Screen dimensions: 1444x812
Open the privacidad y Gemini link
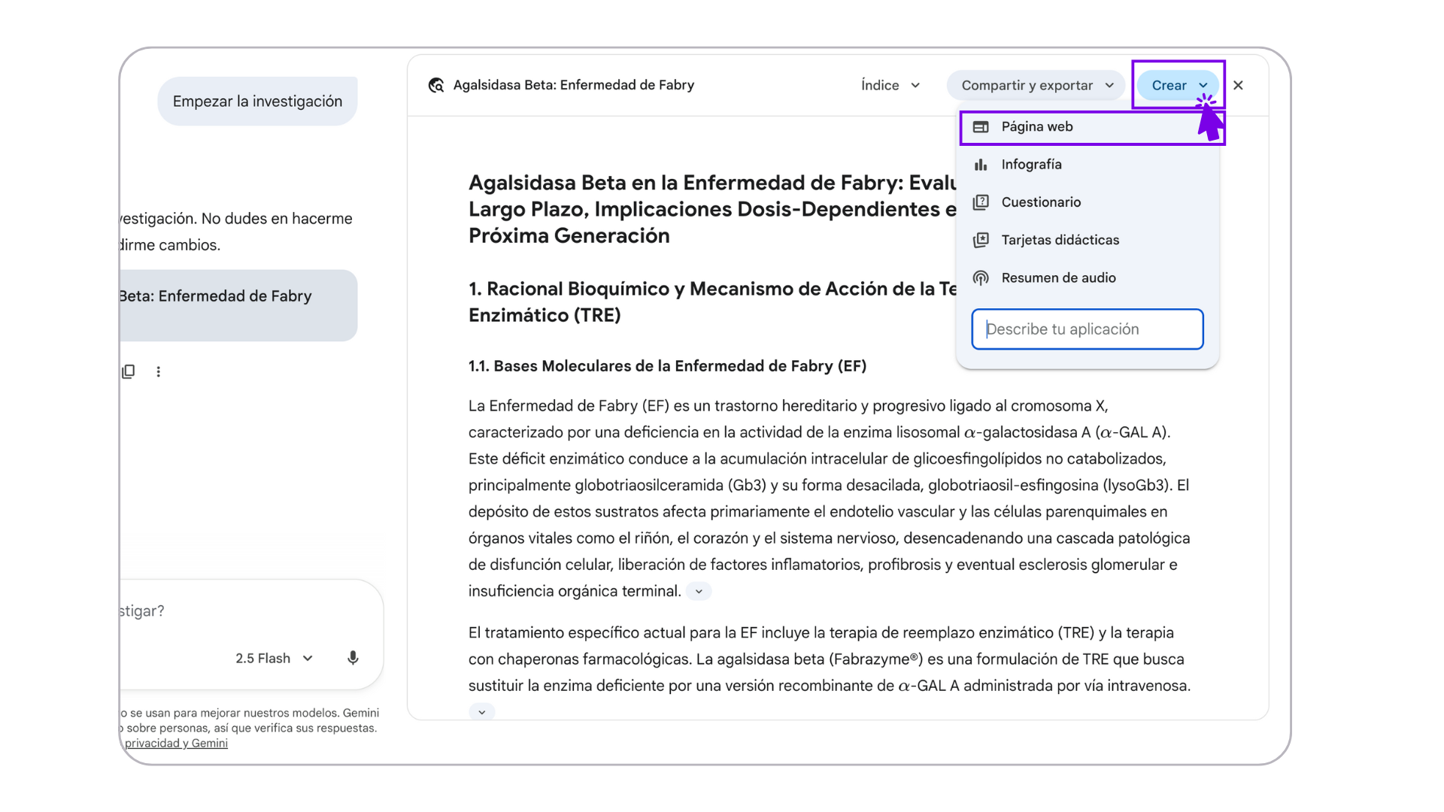pyautogui.click(x=176, y=744)
